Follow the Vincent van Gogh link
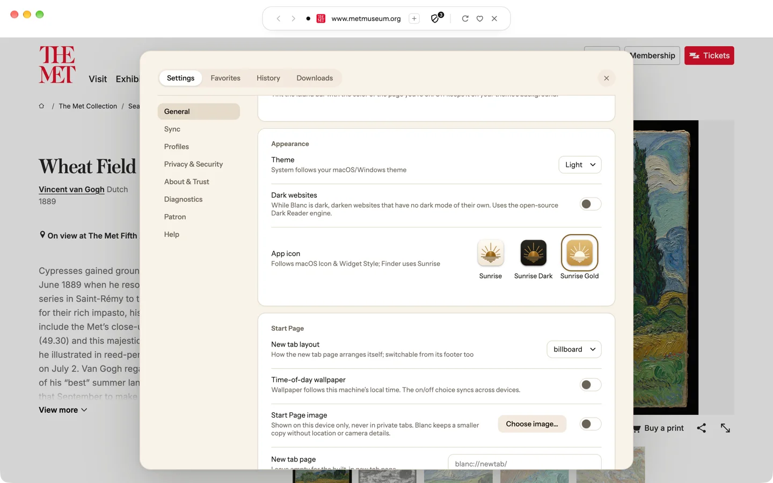 click(71, 189)
